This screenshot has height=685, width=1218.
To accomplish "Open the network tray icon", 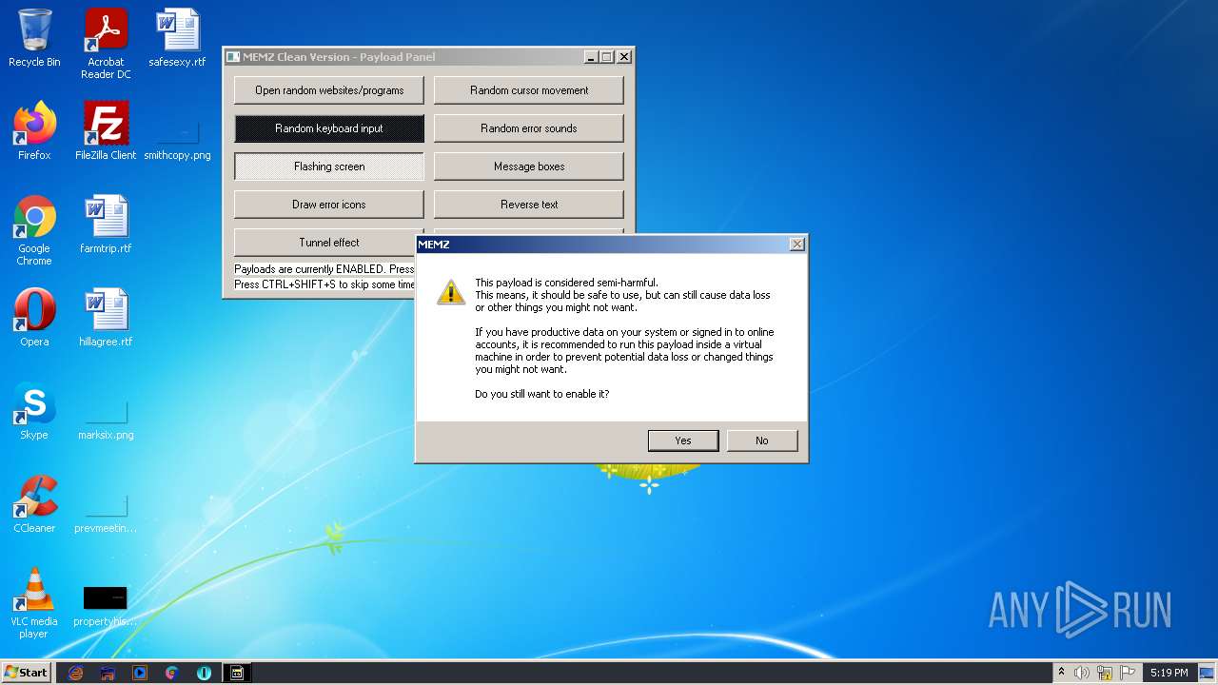I will pyautogui.click(x=1105, y=673).
